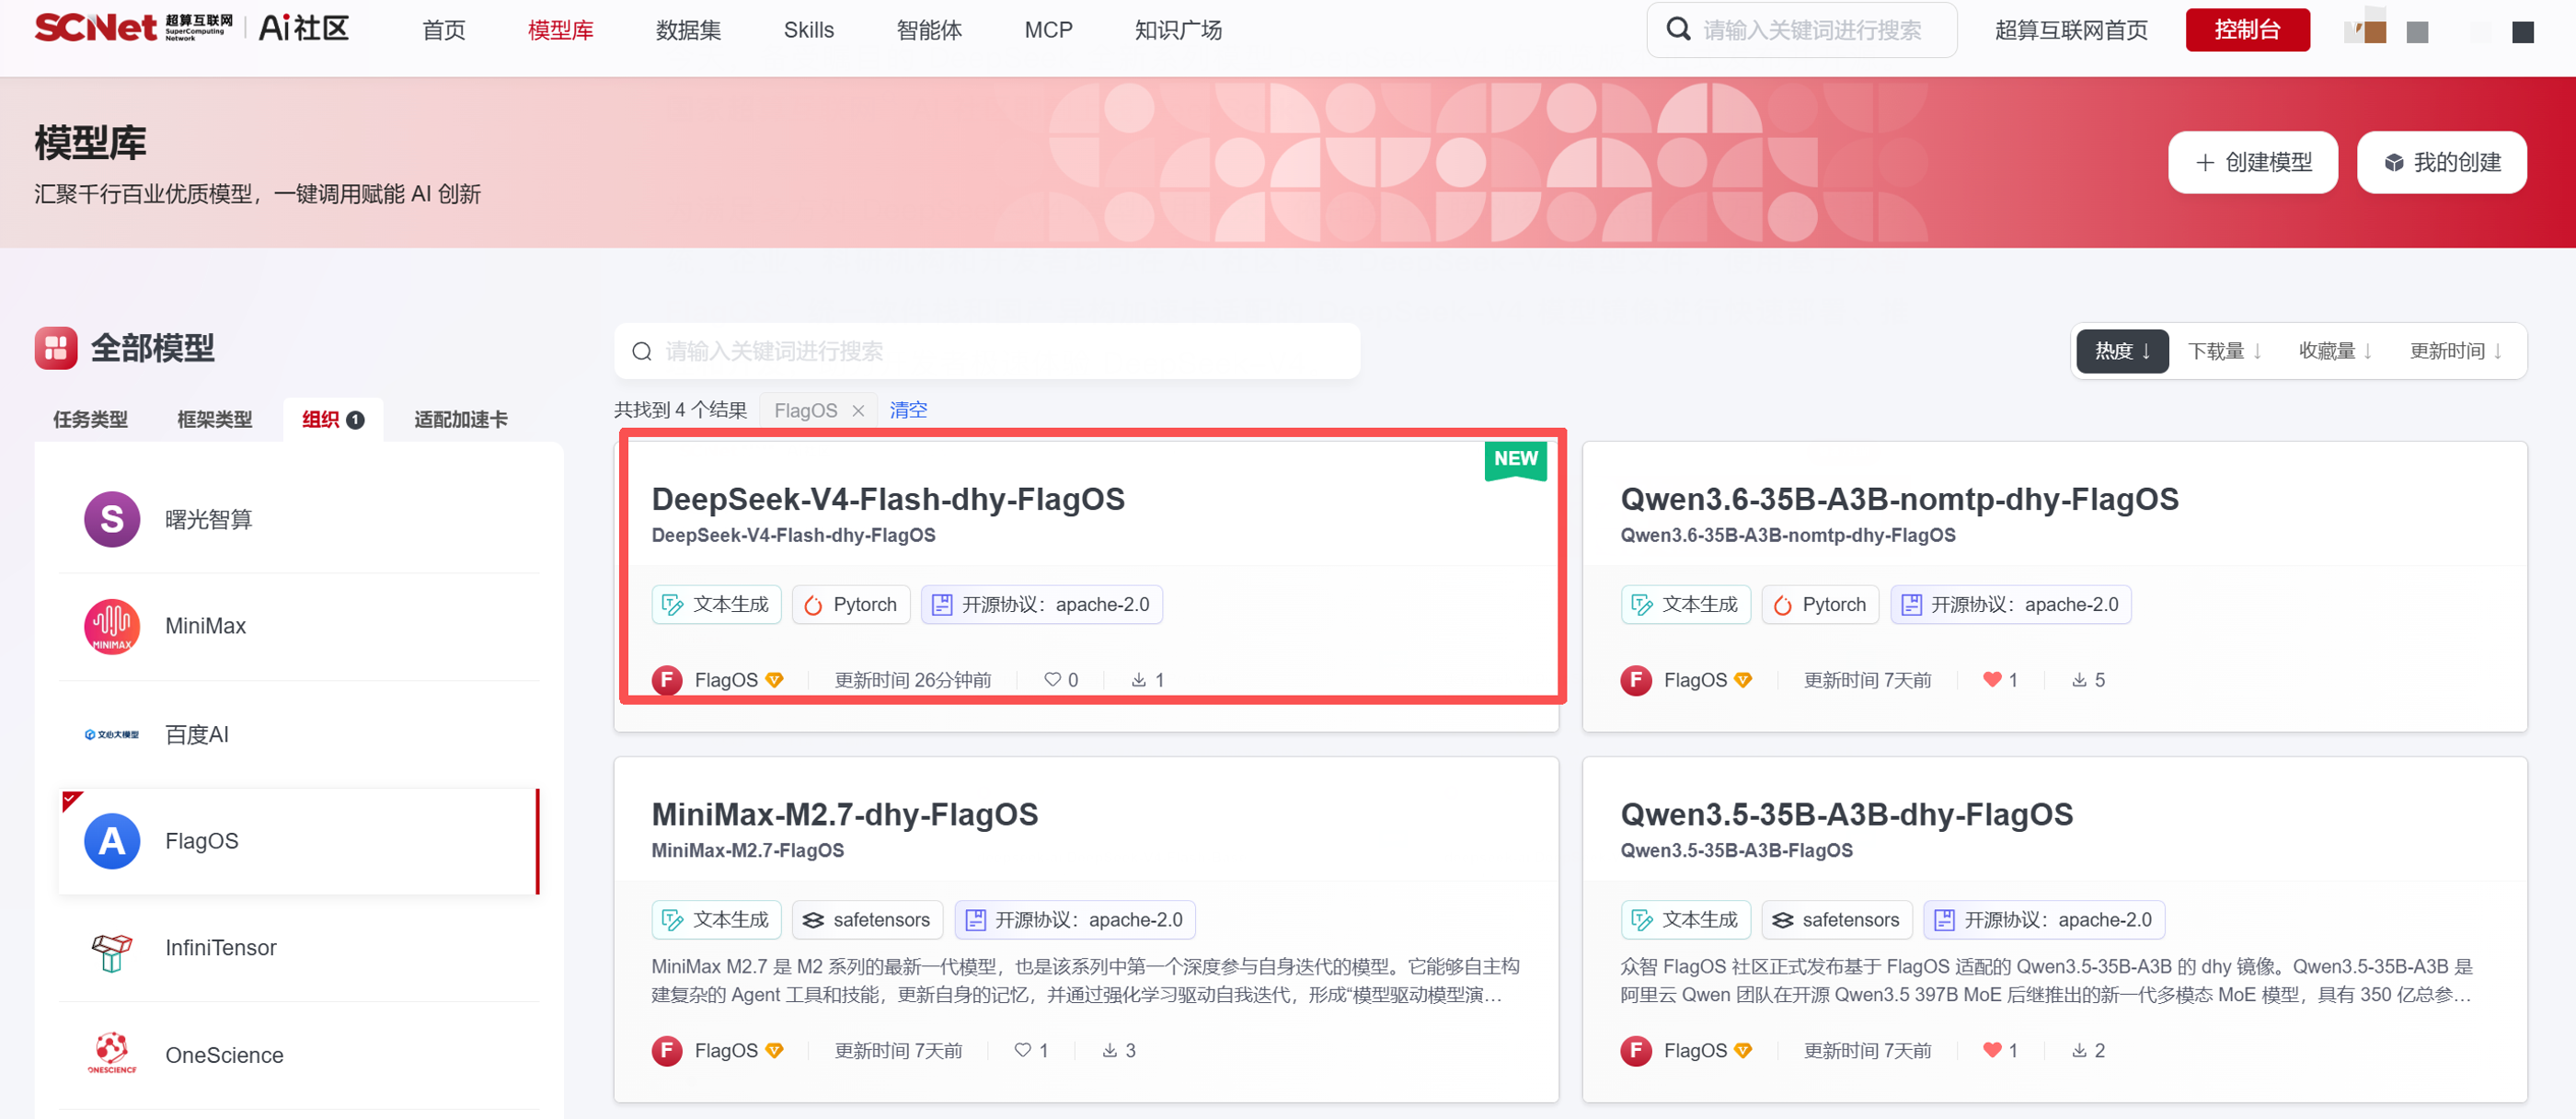The height and width of the screenshot is (1119, 2576).
Task: Go to 智能体 in the top navigation
Action: click(929, 30)
